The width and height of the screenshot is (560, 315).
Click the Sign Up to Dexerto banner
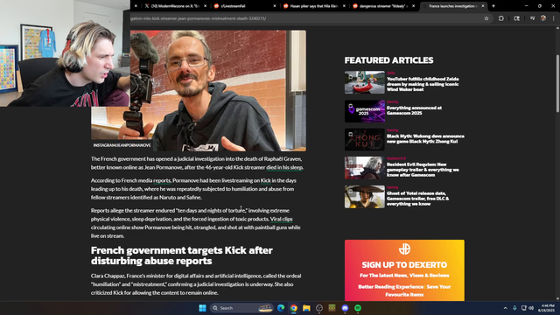tap(404, 270)
